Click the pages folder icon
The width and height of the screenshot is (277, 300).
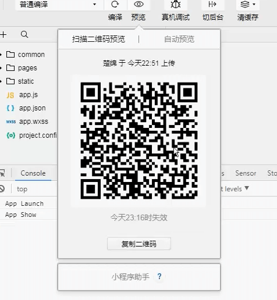tap(10, 68)
